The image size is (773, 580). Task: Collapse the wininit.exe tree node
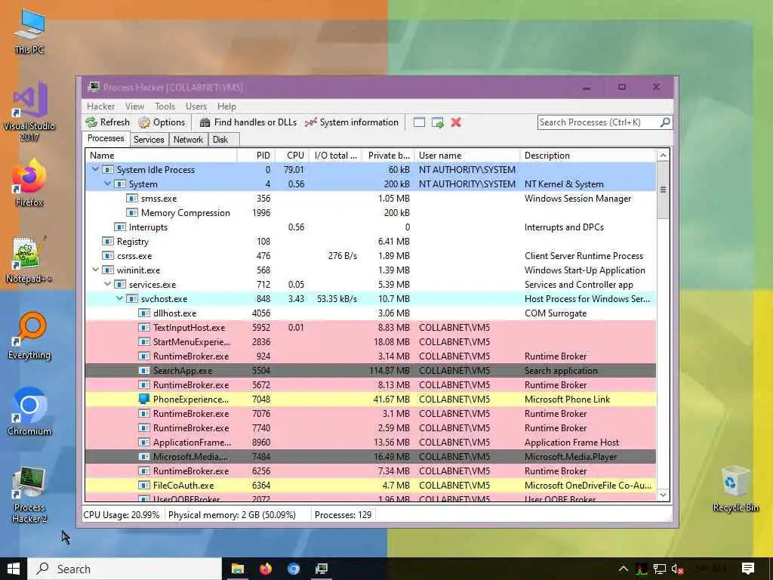tap(95, 270)
